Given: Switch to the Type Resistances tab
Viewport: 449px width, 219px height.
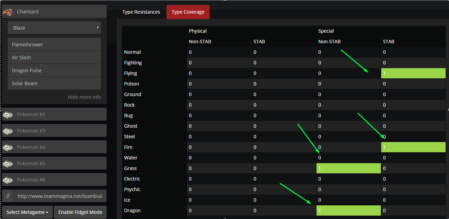Looking at the screenshot, I should (x=141, y=12).
